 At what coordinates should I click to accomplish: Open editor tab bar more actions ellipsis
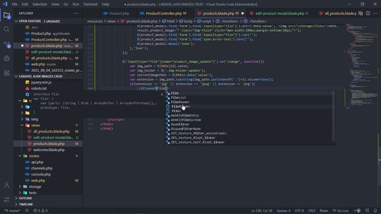(375, 13)
